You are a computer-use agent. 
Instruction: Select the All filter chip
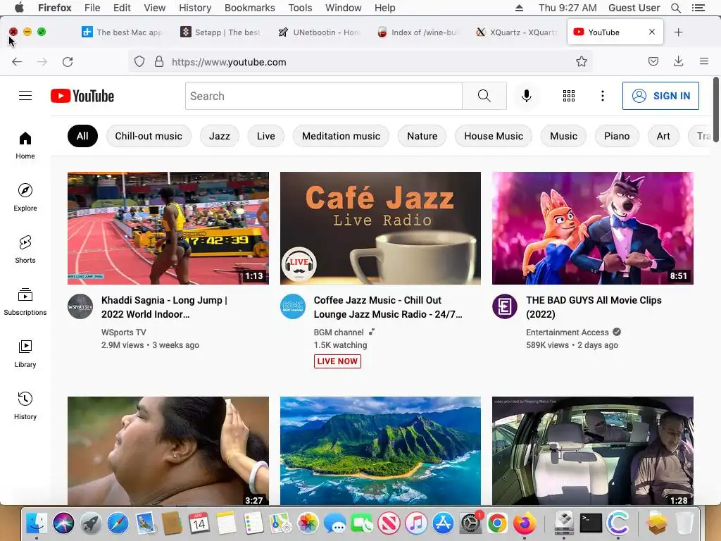[83, 136]
